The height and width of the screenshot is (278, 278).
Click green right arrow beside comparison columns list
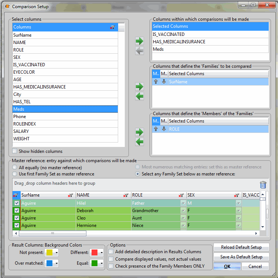pyautogui.click(x=140, y=41)
